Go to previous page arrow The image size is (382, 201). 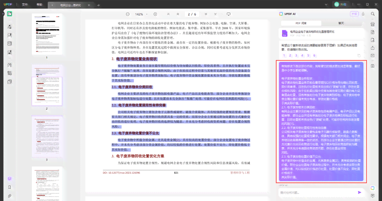point(178,14)
